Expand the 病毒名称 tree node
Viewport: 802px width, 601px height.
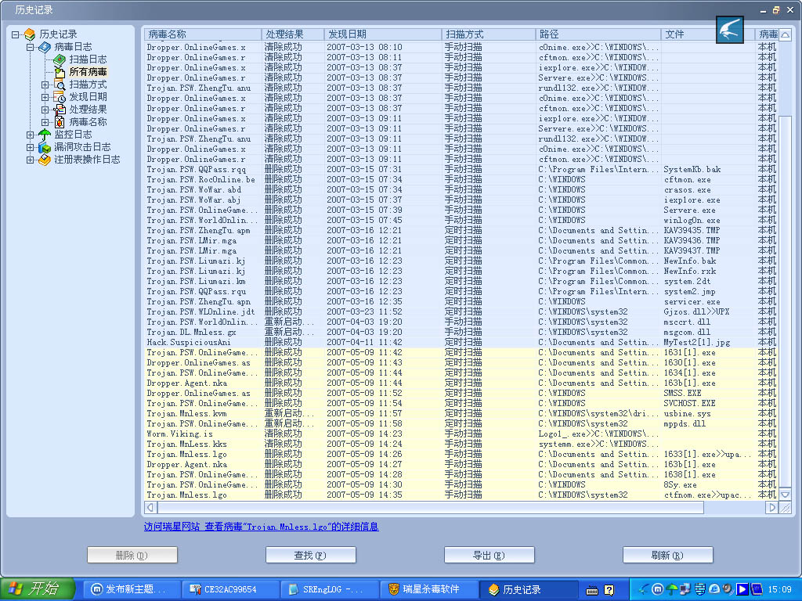45,122
